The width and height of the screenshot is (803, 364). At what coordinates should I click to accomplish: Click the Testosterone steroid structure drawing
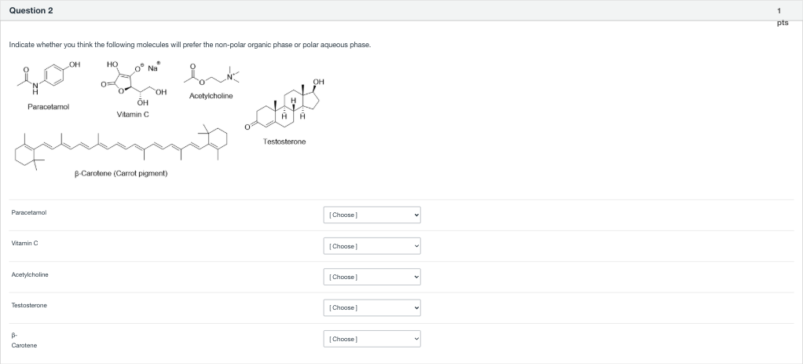(x=284, y=105)
